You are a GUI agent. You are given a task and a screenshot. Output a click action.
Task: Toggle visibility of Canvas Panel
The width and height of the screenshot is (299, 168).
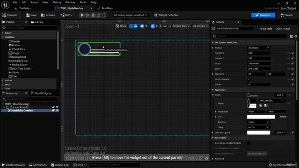click(x=57, y=107)
